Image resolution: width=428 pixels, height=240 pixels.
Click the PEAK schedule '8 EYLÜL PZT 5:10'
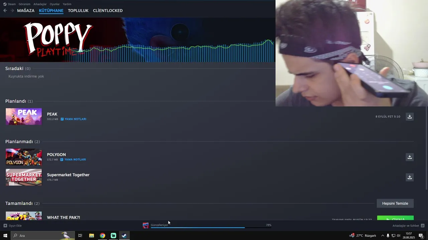pyautogui.click(x=388, y=117)
